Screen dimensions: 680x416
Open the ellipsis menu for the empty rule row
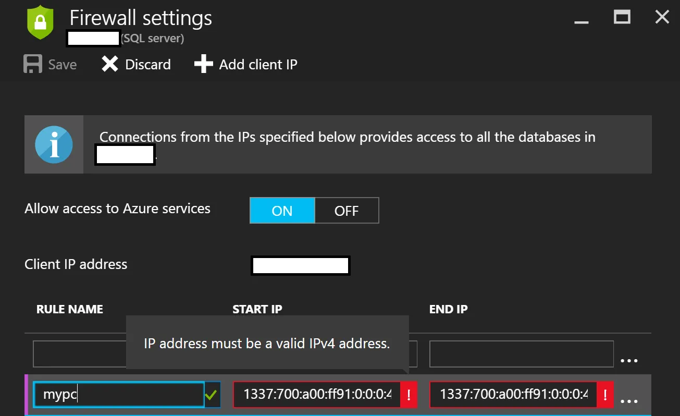point(629,360)
